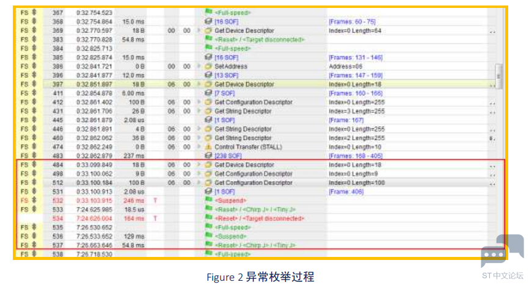529x285 pixels.
Task: Open the [13 SOF] link
Action: pos(227,75)
